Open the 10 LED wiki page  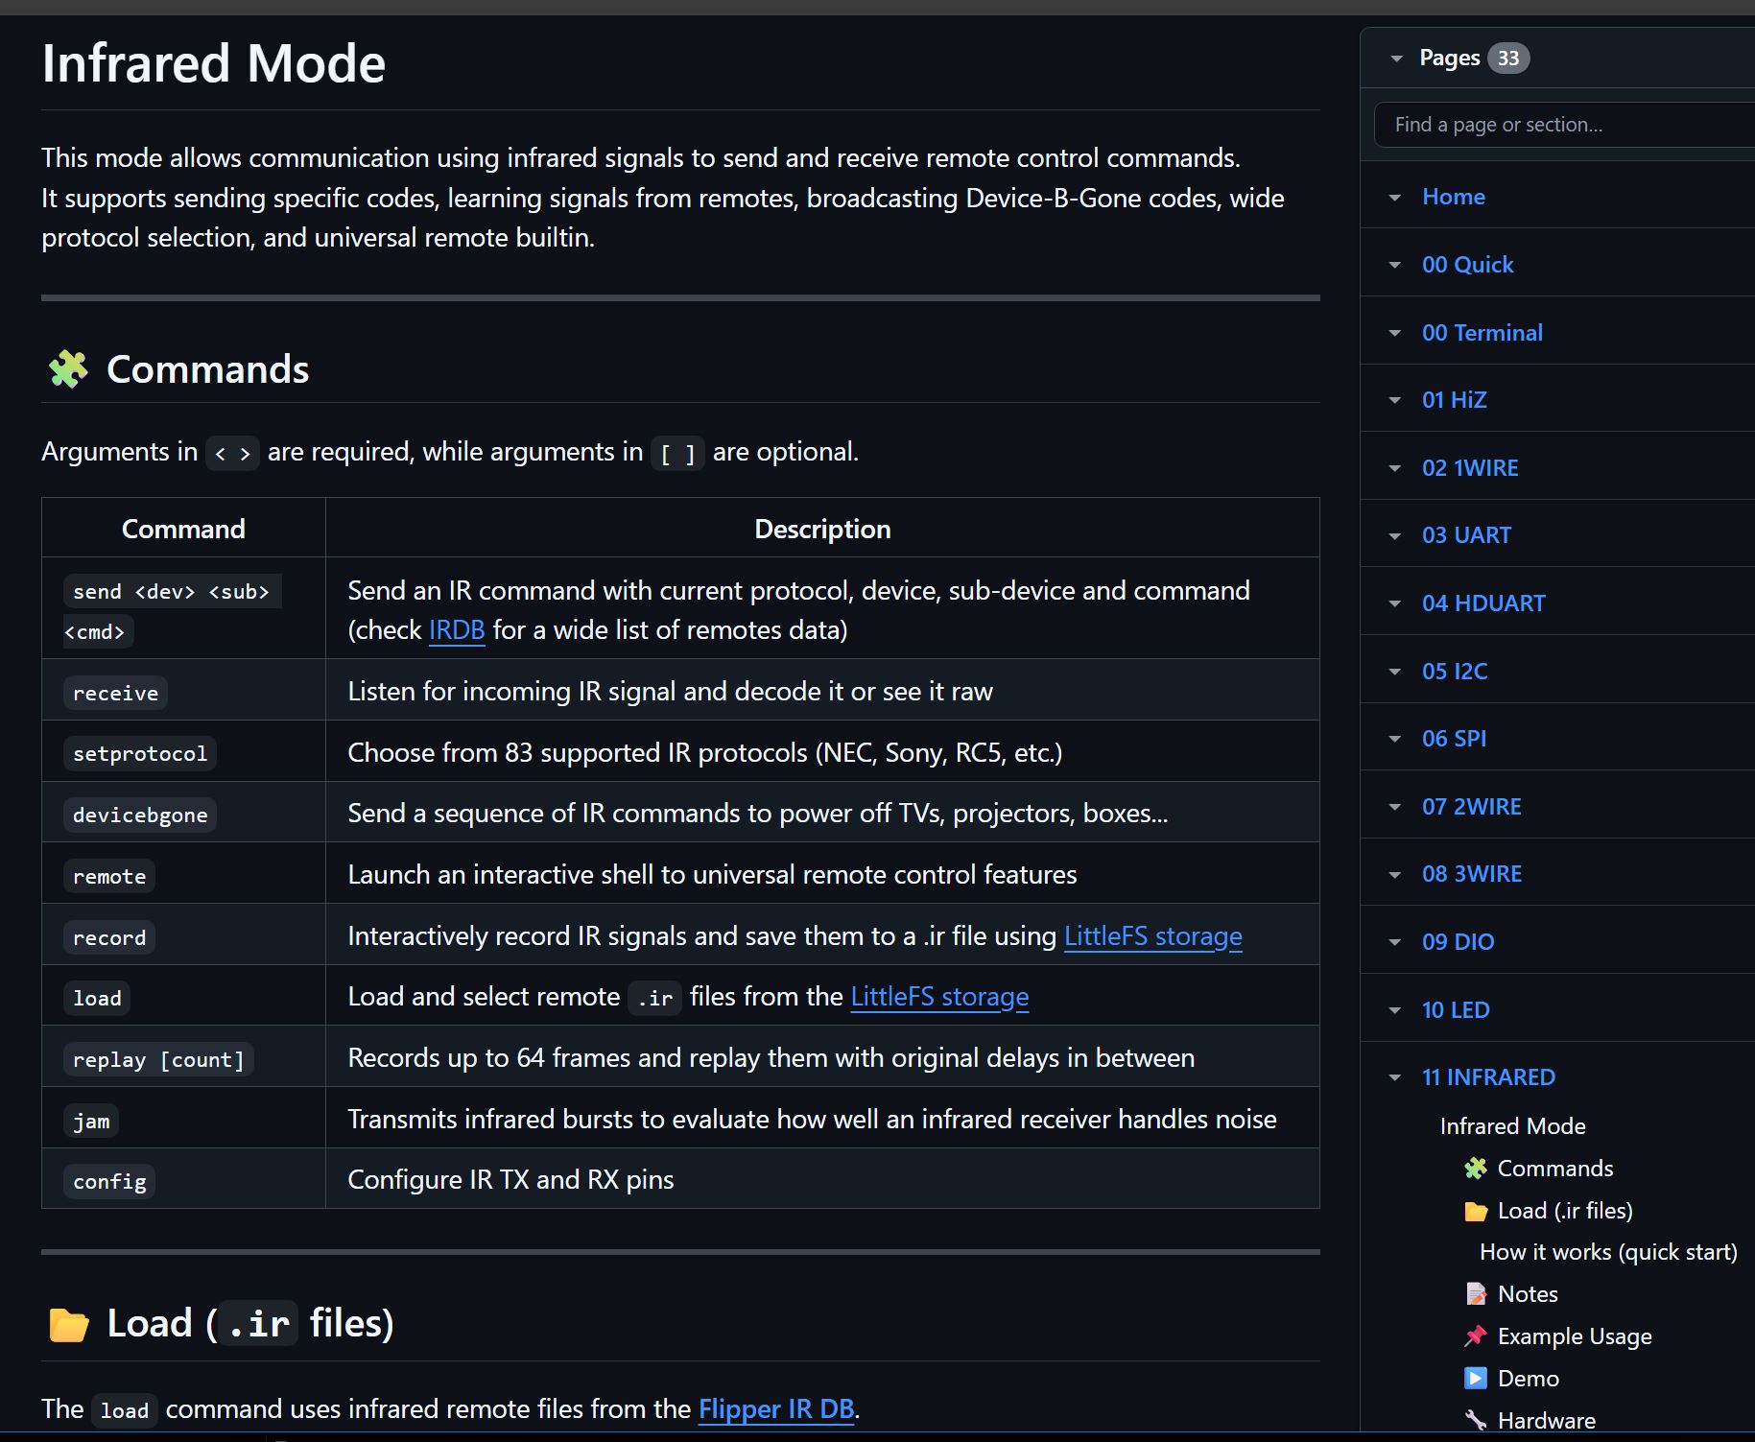click(x=1455, y=1010)
